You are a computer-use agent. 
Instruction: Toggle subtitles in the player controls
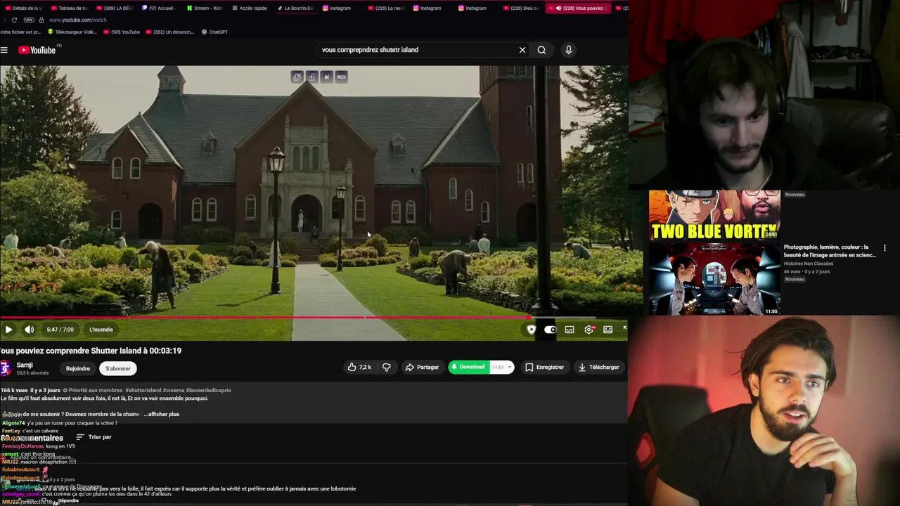point(570,330)
